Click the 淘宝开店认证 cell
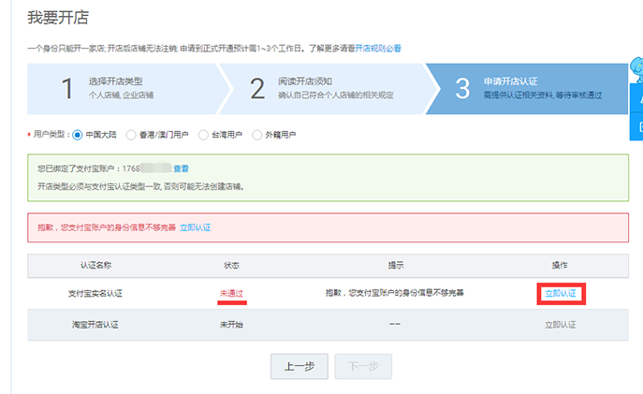The height and width of the screenshot is (394, 643). [95, 325]
